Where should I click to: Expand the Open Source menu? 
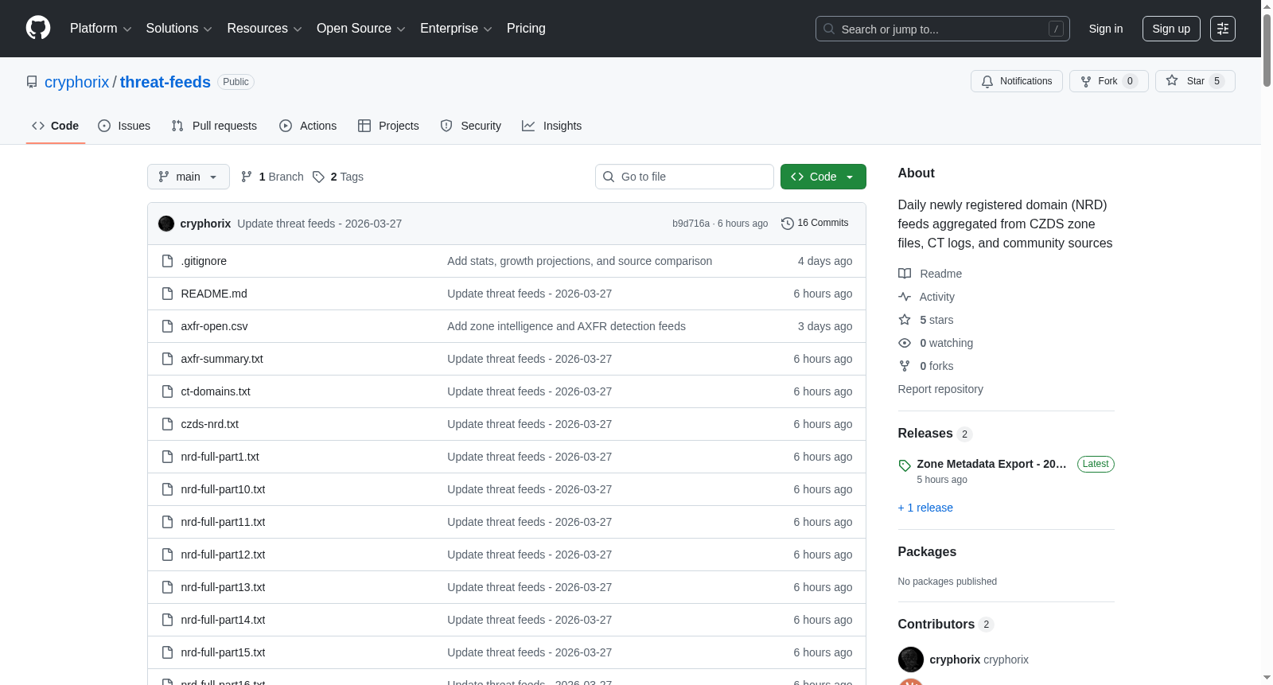click(x=361, y=29)
